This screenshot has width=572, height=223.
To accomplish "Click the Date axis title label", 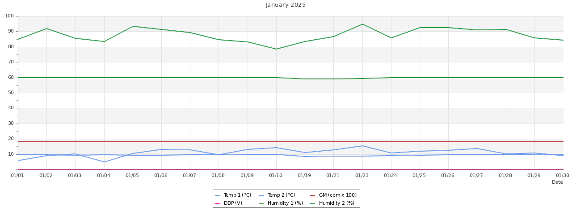I will pos(557,182).
